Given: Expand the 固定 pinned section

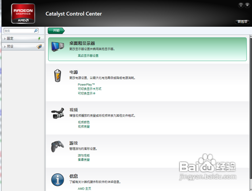Looking at the screenshot, I should click(x=23, y=38).
